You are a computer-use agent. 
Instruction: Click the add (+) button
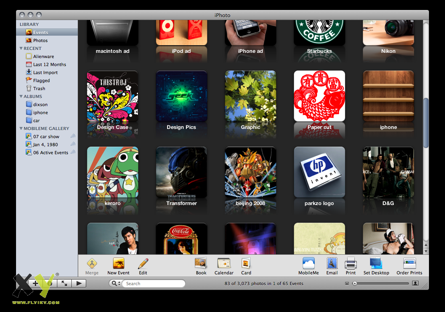tap(35, 283)
